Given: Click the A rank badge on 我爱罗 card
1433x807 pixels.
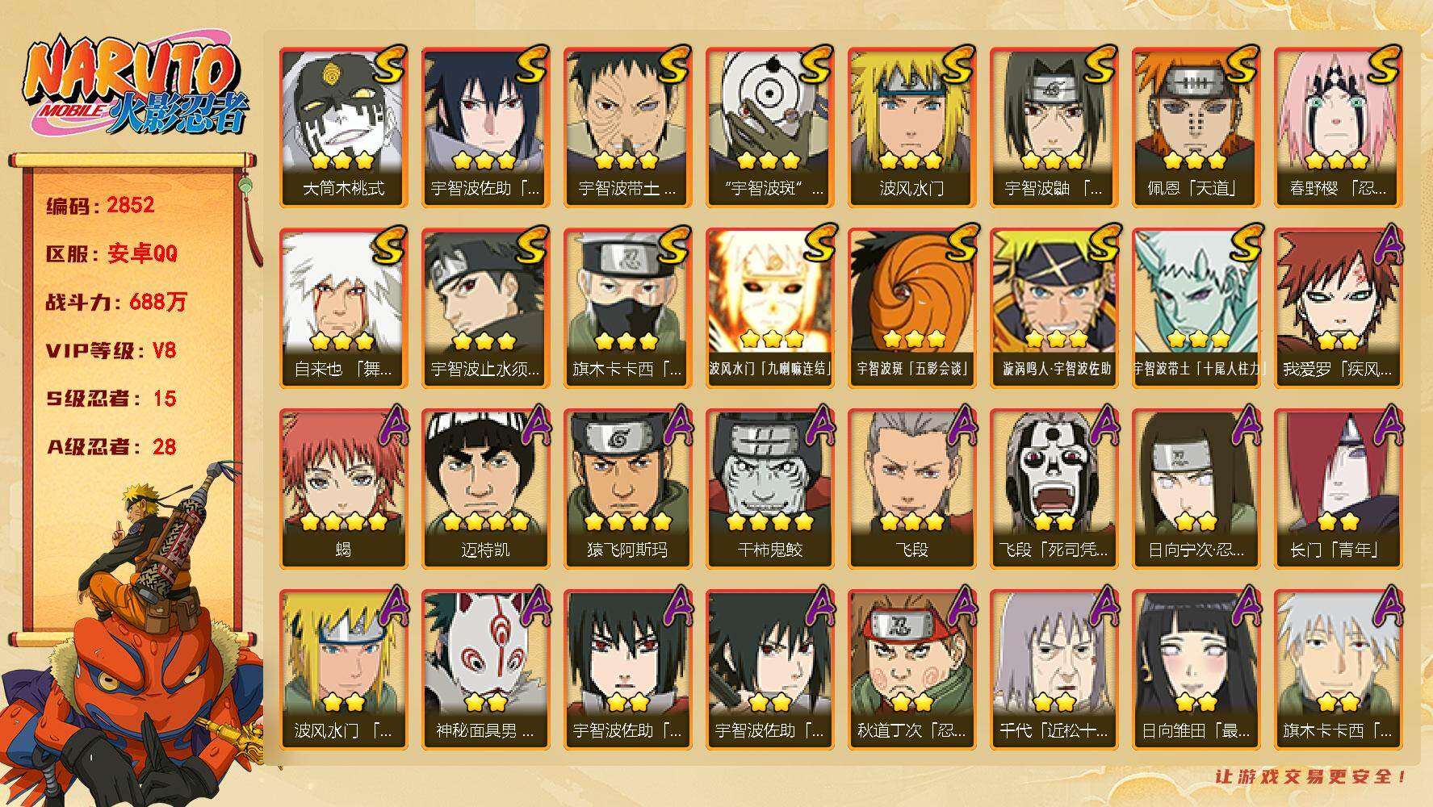Looking at the screenshot, I should [1382, 245].
